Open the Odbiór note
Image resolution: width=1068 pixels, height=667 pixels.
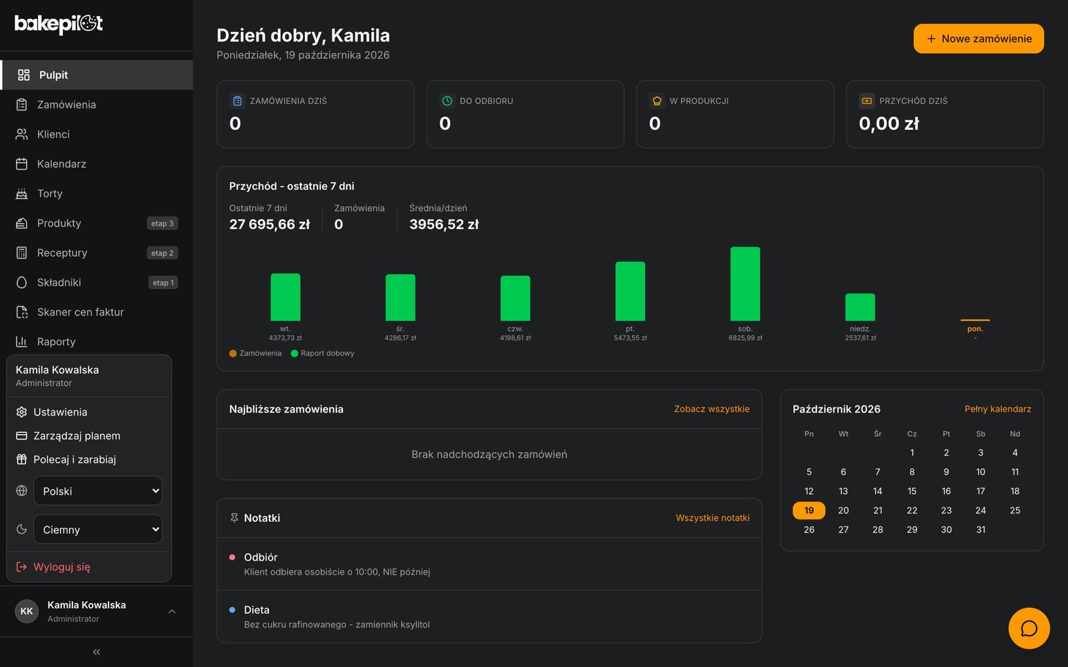490,564
